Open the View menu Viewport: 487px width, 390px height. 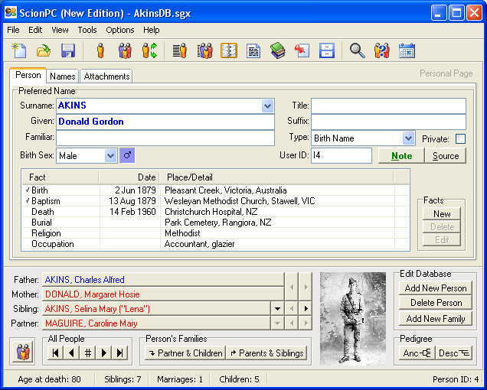[x=60, y=30]
